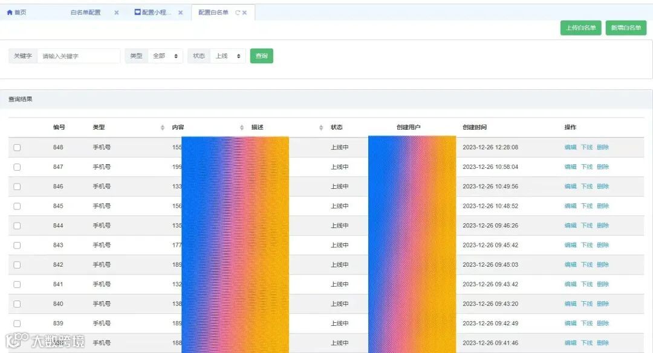Check the checkbox for row 848
Viewport: 653px width, 353px height.
click(17, 147)
